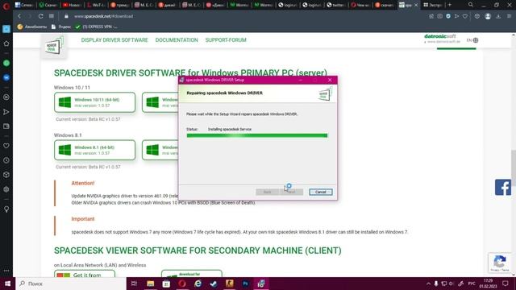Download Windows 8.1 (64-bit) driver

click(x=95, y=150)
